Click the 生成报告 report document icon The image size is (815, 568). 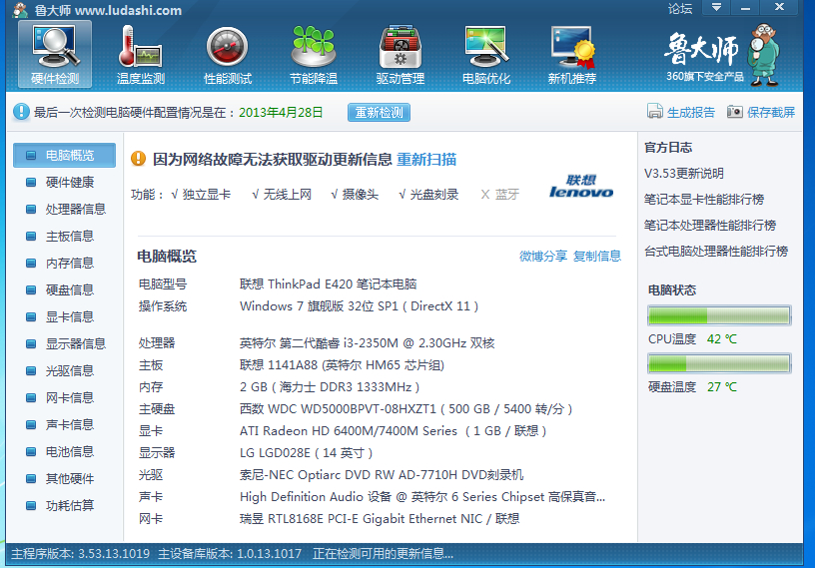pos(655,111)
